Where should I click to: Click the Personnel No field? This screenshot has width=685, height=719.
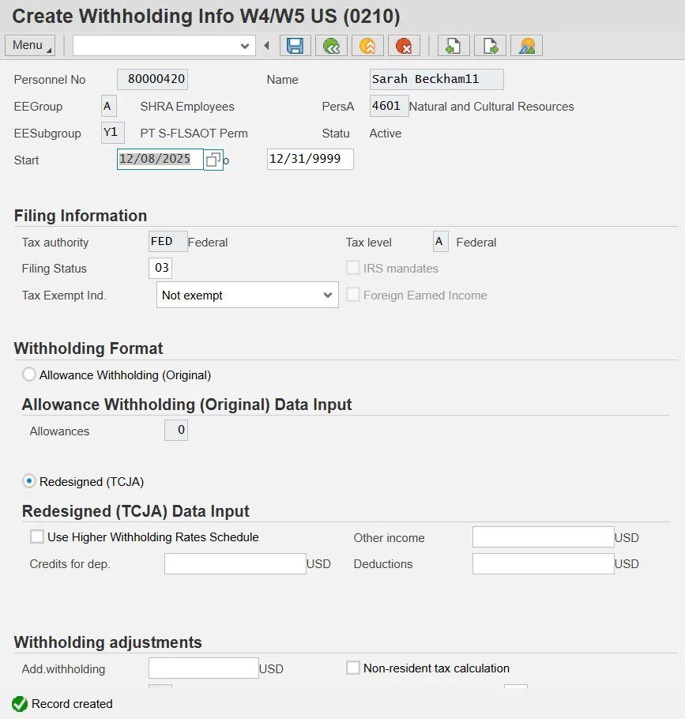click(x=152, y=79)
